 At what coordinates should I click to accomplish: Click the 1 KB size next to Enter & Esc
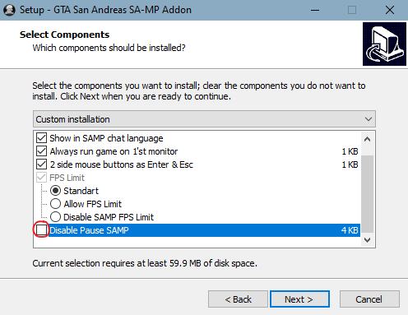click(350, 164)
